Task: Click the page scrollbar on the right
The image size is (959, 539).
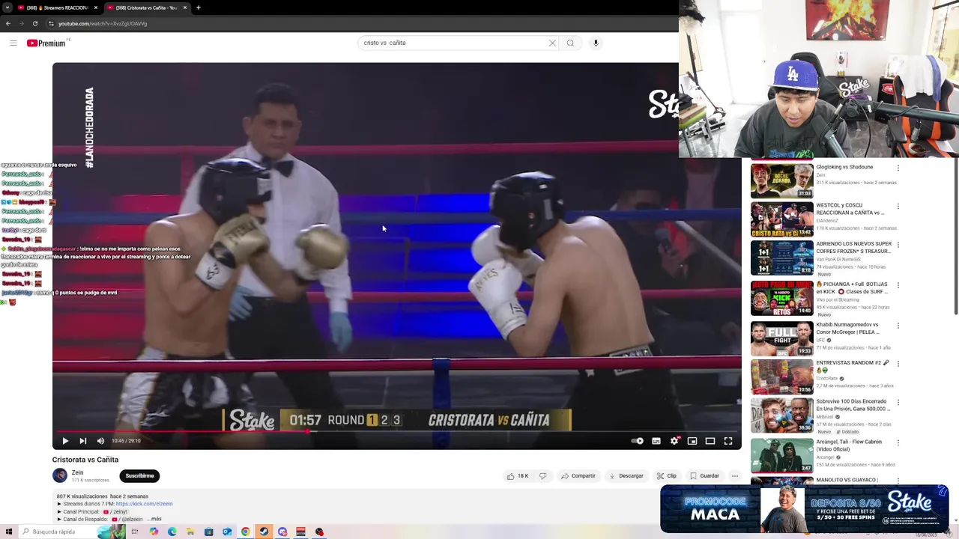Action: point(955,236)
